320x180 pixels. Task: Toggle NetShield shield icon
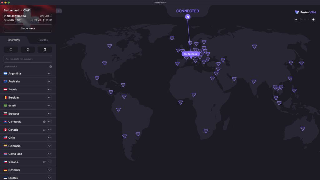click(x=28, y=49)
